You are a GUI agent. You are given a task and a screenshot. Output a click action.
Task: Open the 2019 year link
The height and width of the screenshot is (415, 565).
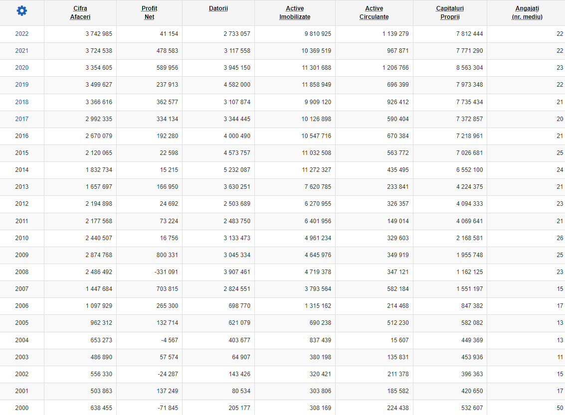pyautogui.click(x=21, y=85)
